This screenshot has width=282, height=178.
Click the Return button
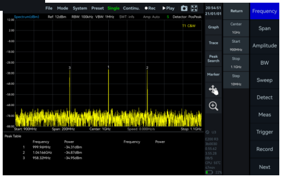click(236, 11)
